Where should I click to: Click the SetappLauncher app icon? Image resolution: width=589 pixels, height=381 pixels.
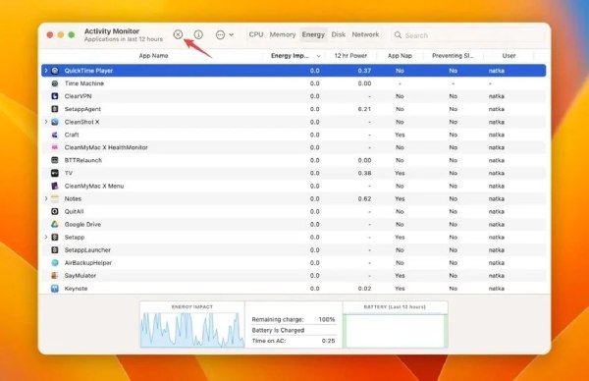(55, 249)
